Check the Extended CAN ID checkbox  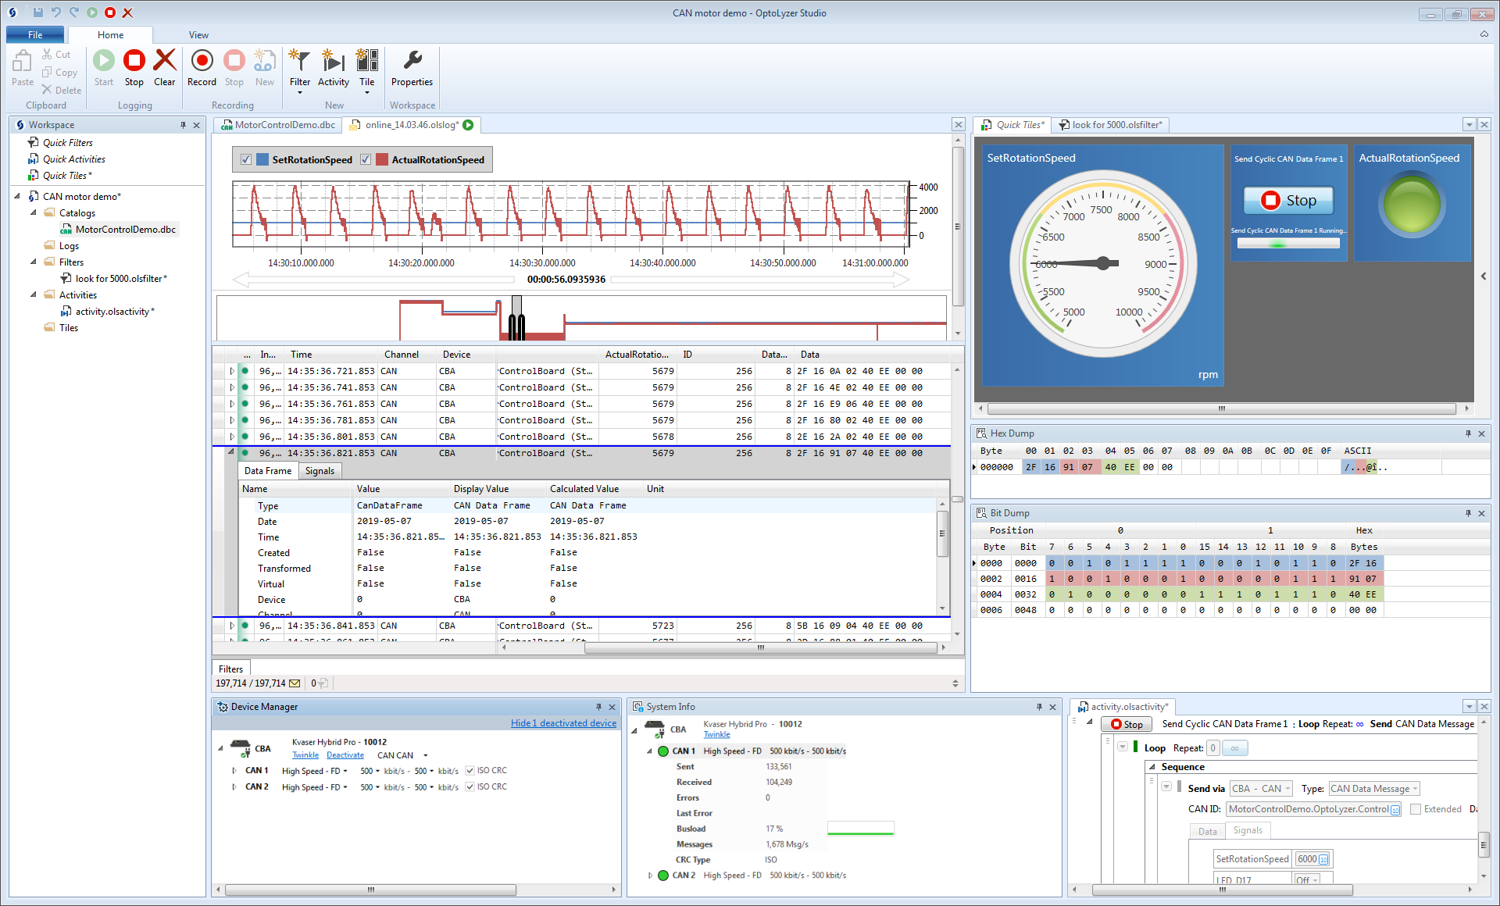click(x=1416, y=809)
